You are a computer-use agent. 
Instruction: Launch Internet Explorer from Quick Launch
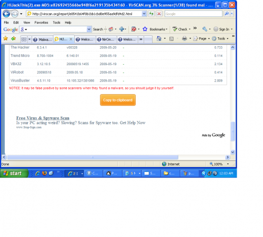point(37,173)
